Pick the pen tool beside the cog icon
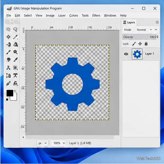Viewport: 164px width, 164px height. coord(16,37)
